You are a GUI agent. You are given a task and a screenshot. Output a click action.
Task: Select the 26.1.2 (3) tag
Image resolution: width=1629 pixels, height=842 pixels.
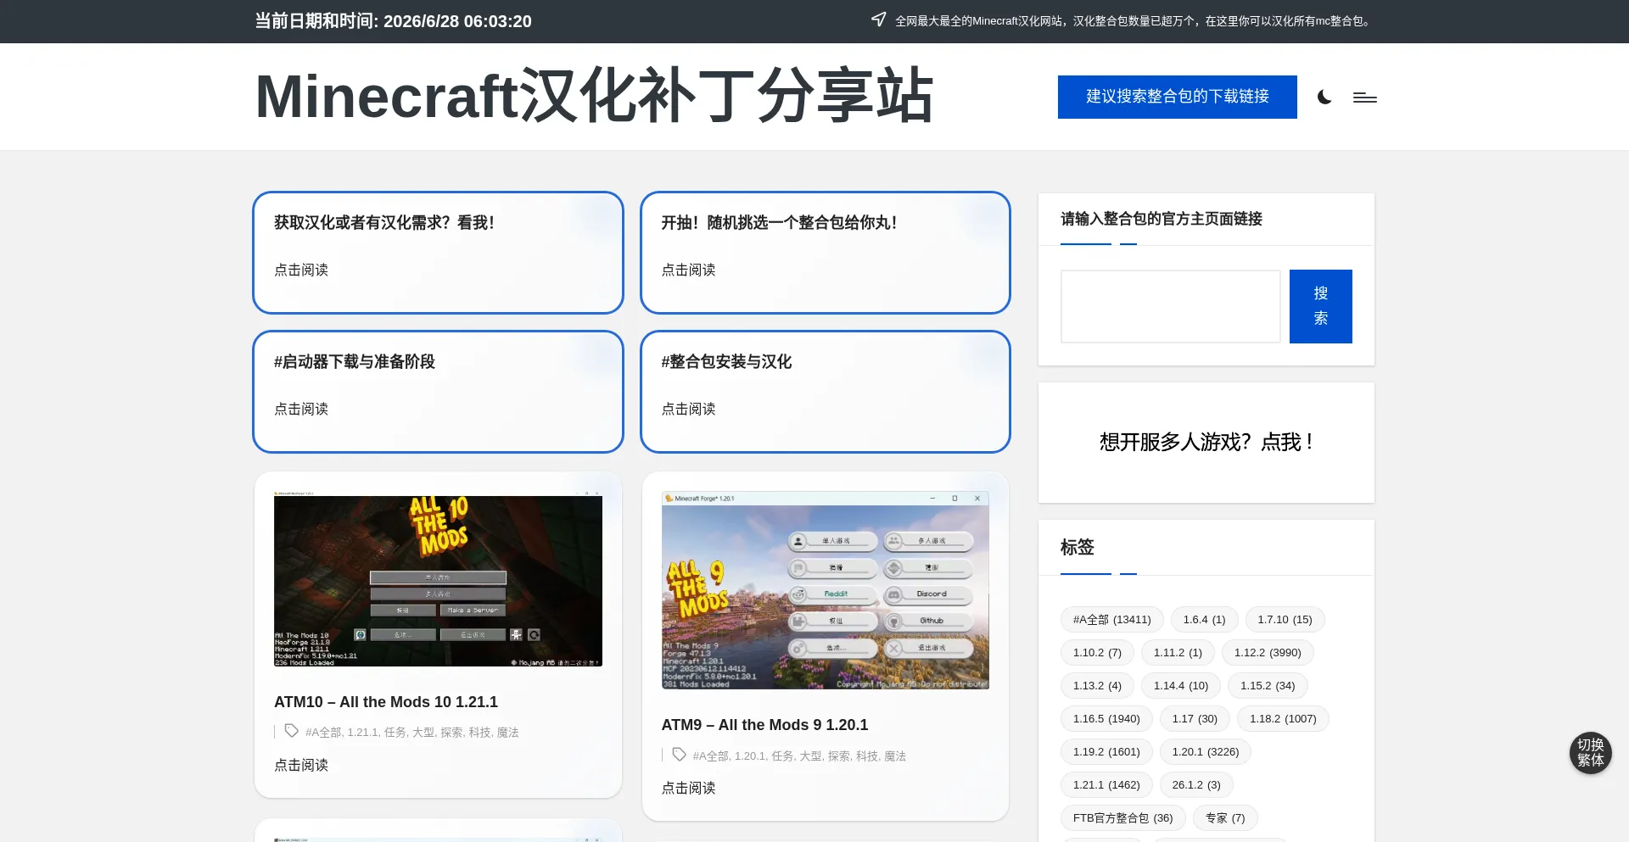[1196, 785]
